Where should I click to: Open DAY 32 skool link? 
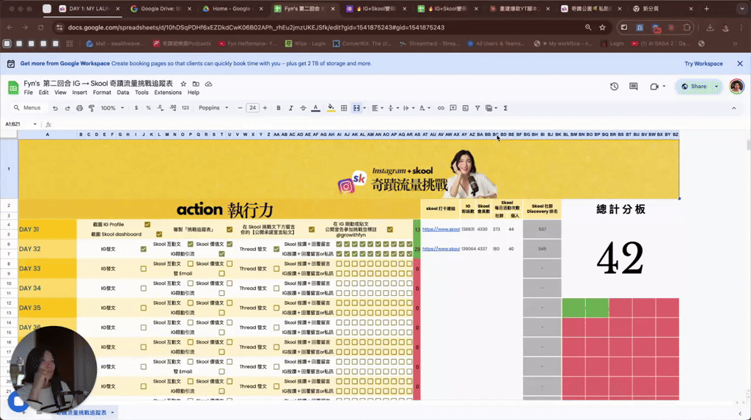pos(441,249)
